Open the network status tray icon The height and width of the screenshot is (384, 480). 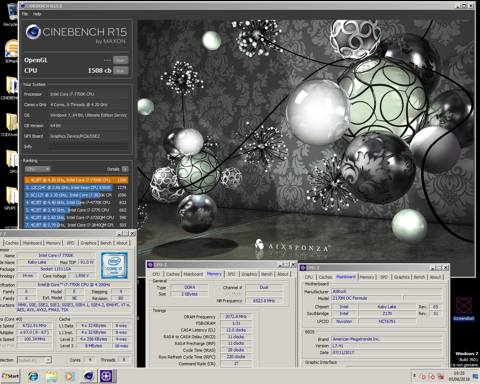click(x=441, y=376)
